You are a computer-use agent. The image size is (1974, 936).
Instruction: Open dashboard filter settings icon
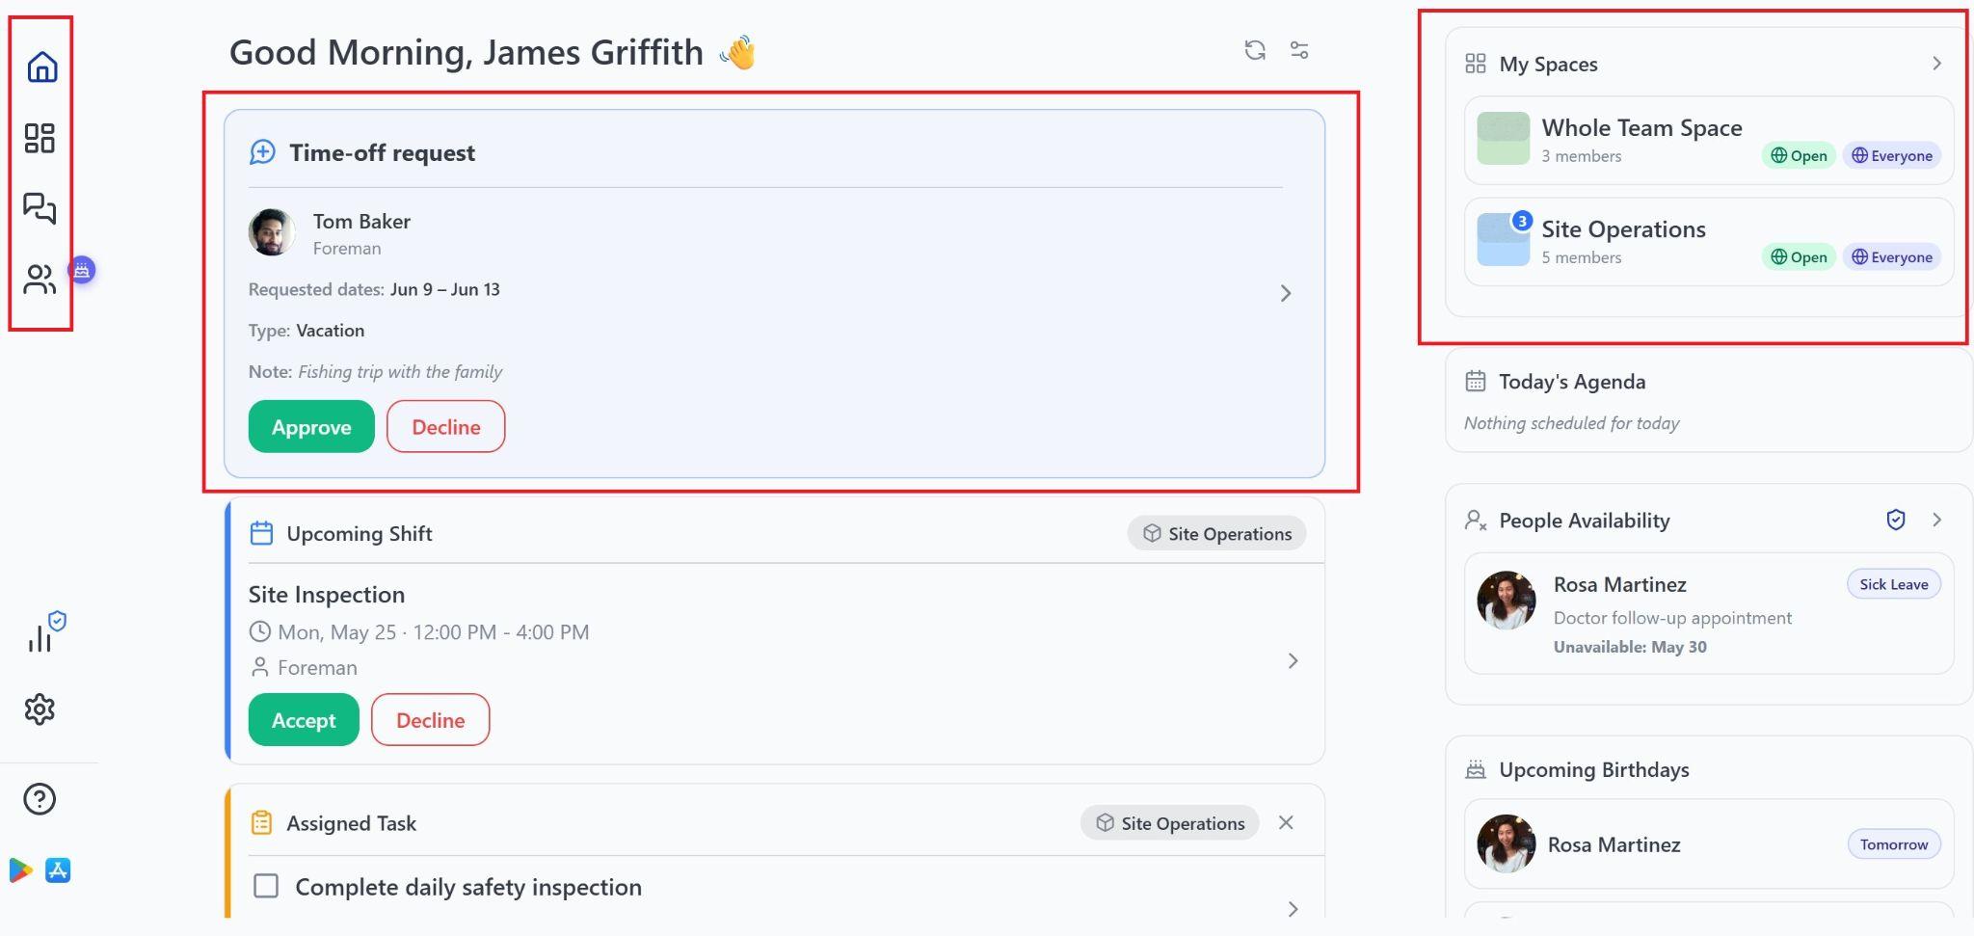point(1299,50)
